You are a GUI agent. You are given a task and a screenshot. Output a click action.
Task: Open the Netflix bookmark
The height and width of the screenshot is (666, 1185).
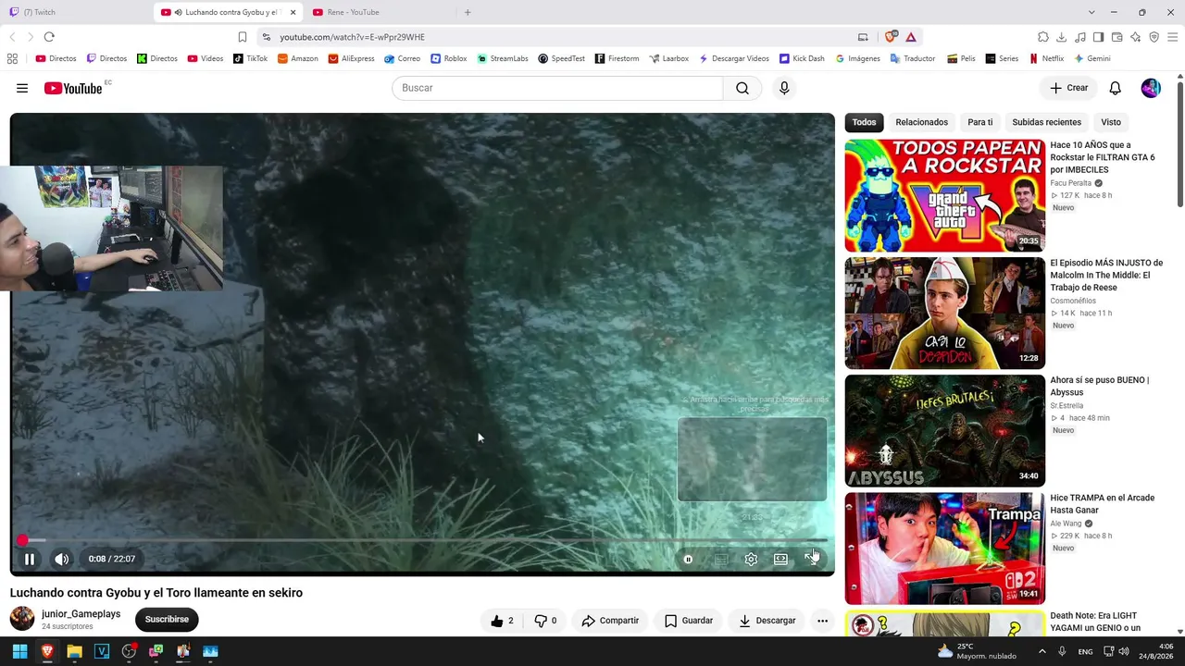point(1046,58)
